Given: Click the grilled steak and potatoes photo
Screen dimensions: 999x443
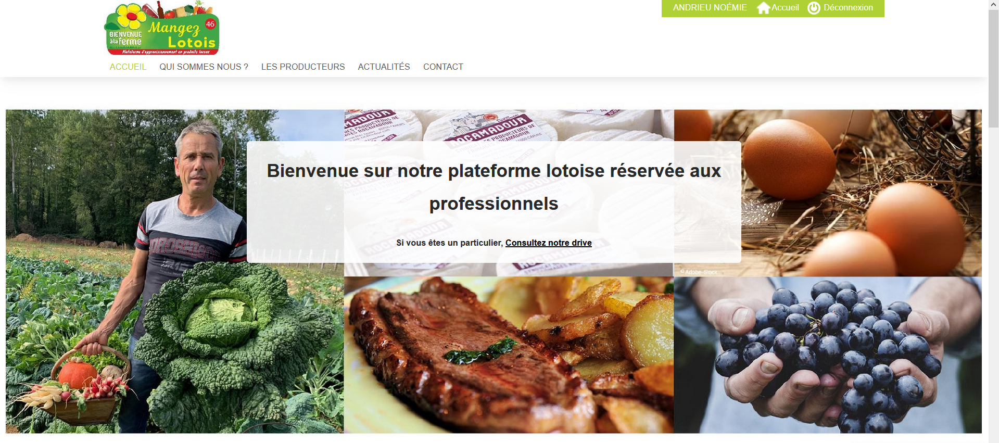Looking at the screenshot, I should click(509, 355).
